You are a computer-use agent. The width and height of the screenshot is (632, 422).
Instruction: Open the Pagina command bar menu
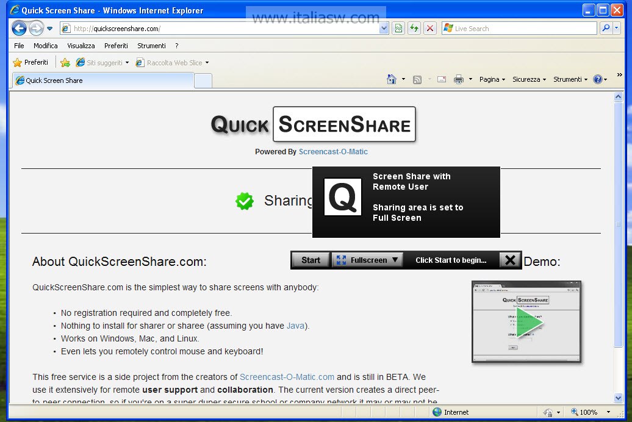tap(492, 79)
